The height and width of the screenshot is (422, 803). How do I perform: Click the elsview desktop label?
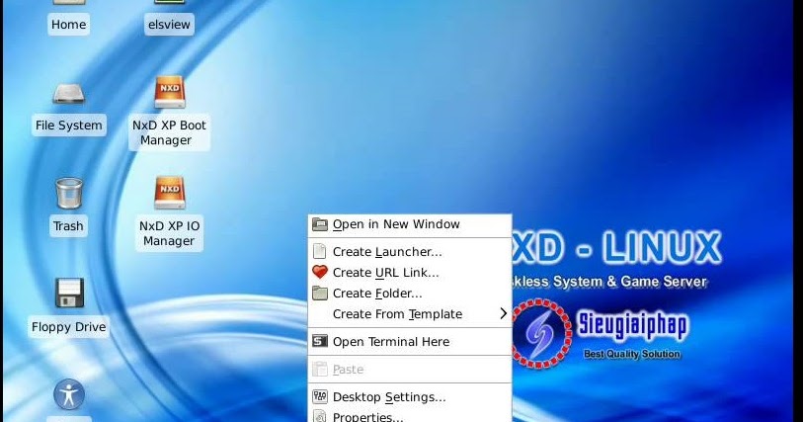[169, 25]
